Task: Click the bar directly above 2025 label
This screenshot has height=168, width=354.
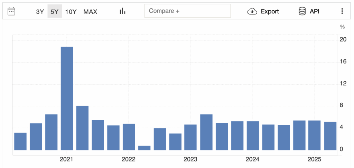Action: pos(314,135)
